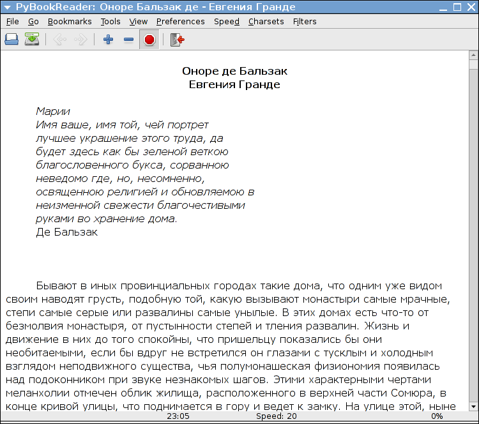This screenshot has width=479, height=424.
Task: Close the PyBookReader window
Action: pos(471,7)
